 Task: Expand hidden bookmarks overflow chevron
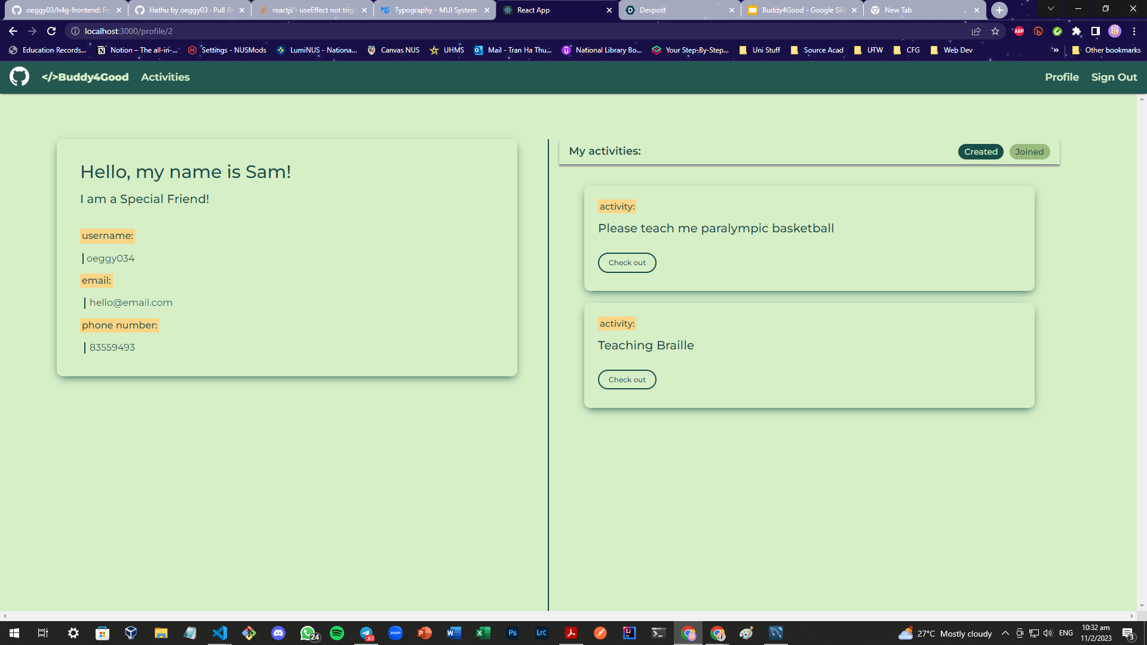(1056, 50)
